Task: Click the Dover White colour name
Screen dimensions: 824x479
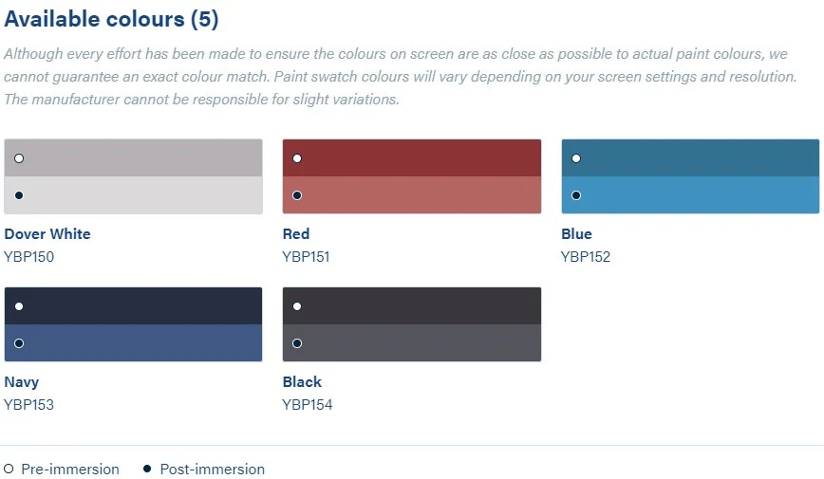Action: (x=47, y=234)
